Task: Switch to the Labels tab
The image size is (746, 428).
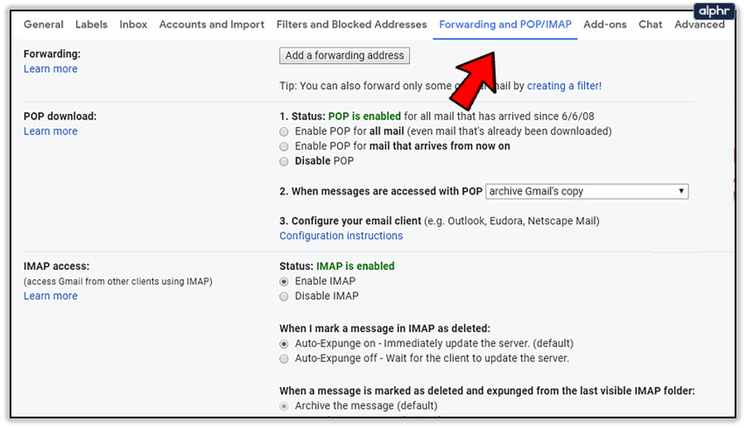Action: [91, 25]
